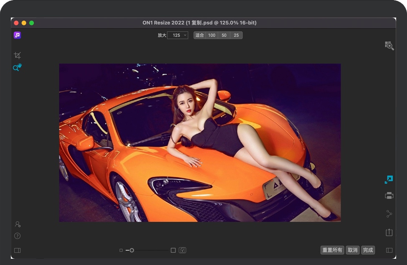Viewport: 407px width, 265px height.
Task: Click the 重置所有 button
Action: coord(332,250)
